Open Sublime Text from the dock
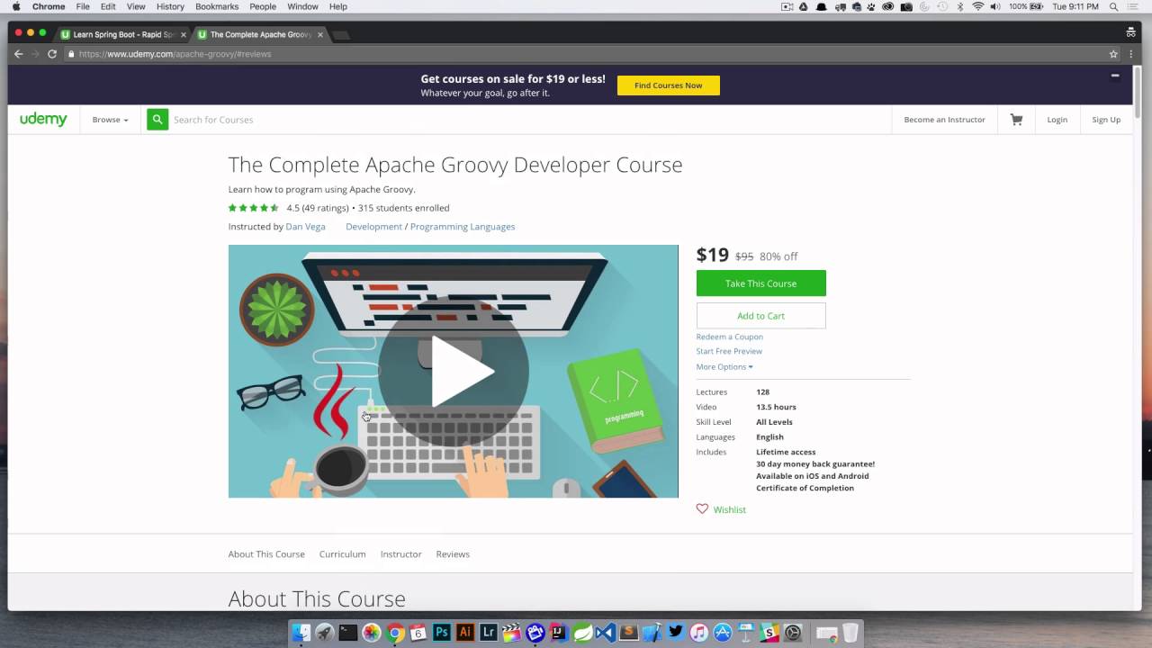1152x648 pixels. 629,633
